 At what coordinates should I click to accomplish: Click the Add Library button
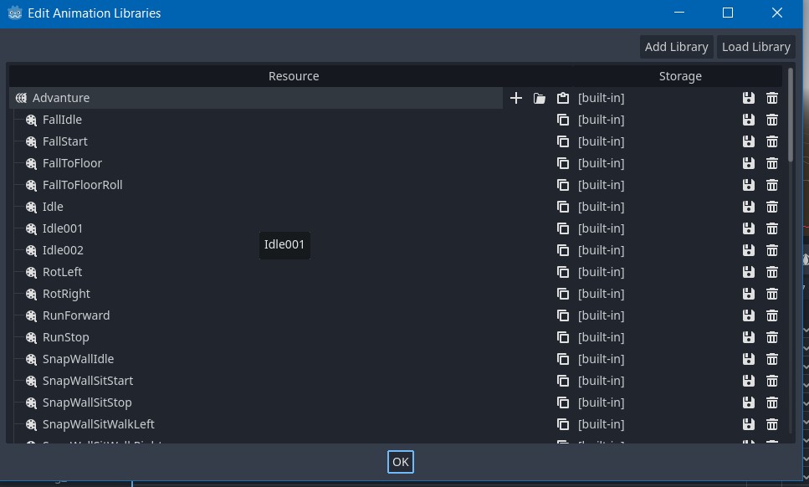[676, 46]
